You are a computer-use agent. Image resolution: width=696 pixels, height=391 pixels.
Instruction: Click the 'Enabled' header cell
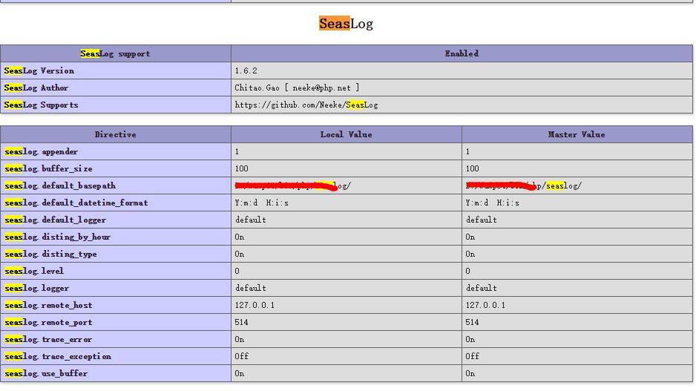pyautogui.click(x=462, y=53)
